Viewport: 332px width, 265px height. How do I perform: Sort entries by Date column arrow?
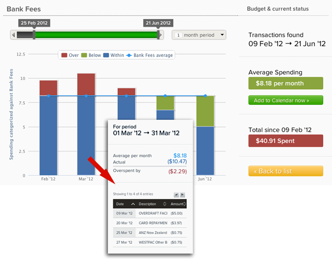pos(133,204)
